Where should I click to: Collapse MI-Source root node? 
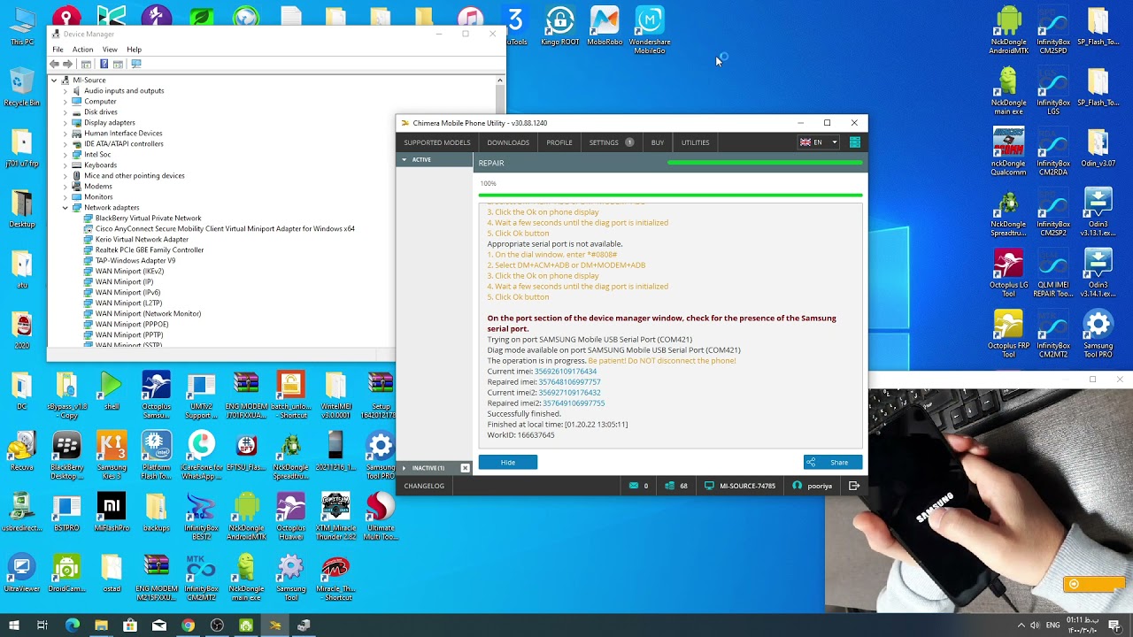click(54, 81)
